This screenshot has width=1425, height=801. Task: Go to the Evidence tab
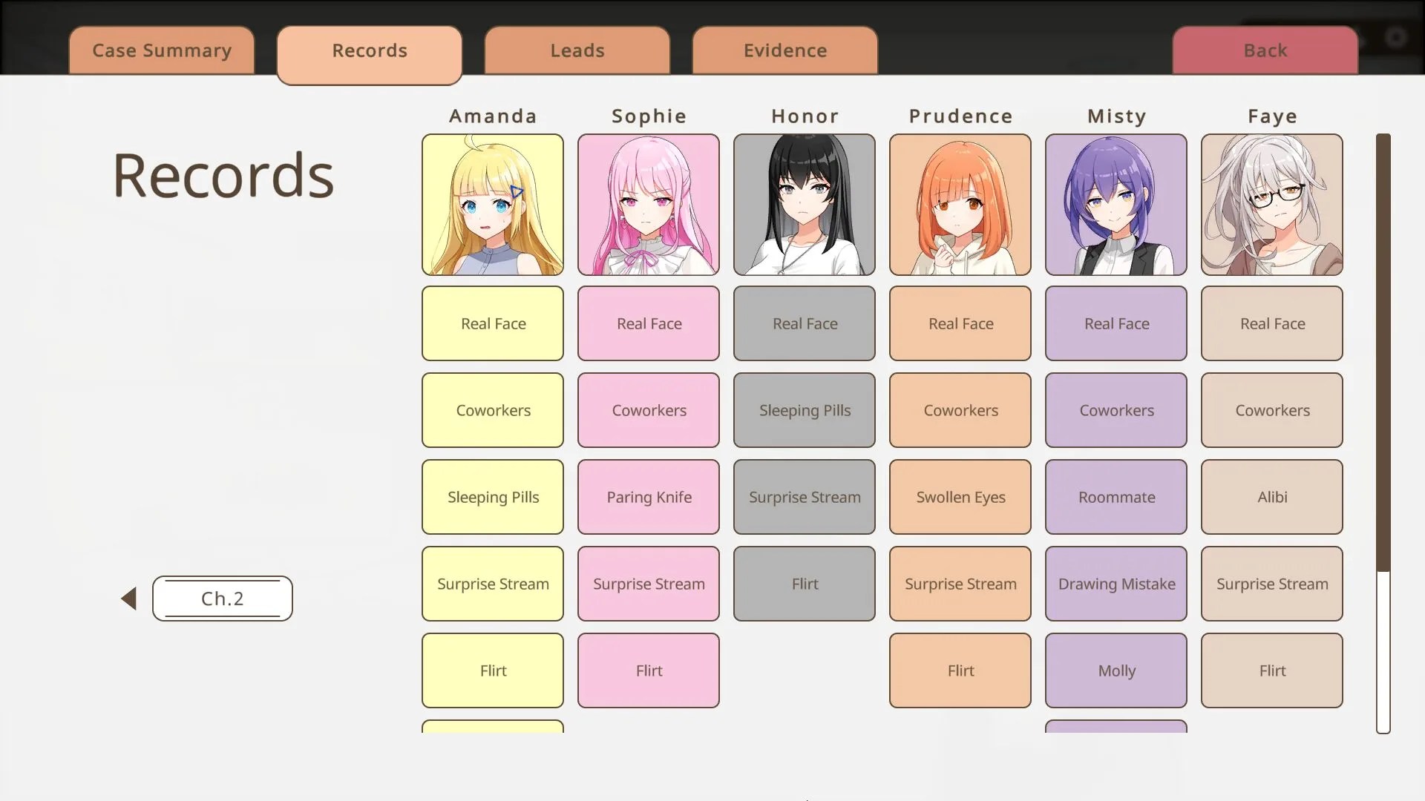tap(785, 50)
